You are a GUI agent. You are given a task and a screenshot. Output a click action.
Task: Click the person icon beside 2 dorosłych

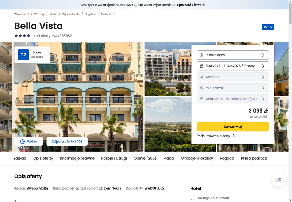pyautogui.click(x=201, y=55)
